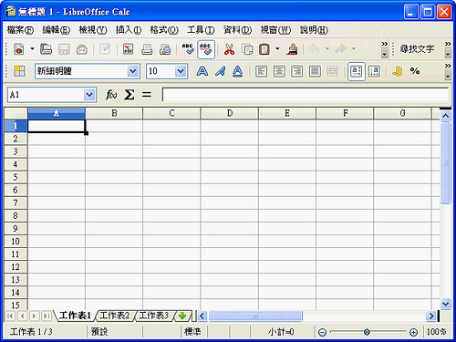Screen dimensions: 456x342
Task: Select row 5 header
Action: click(x=16, y=177)
